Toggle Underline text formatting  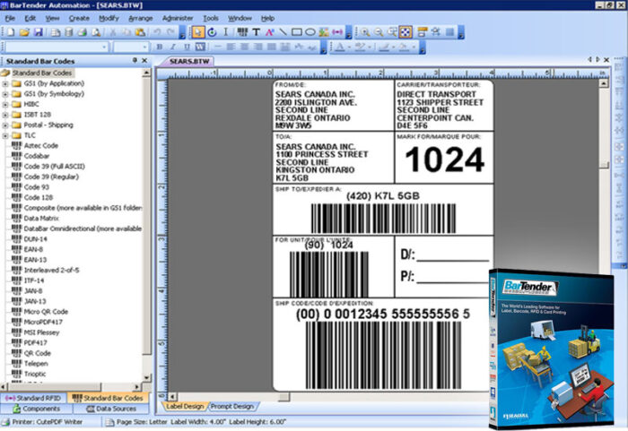(186, 47)
